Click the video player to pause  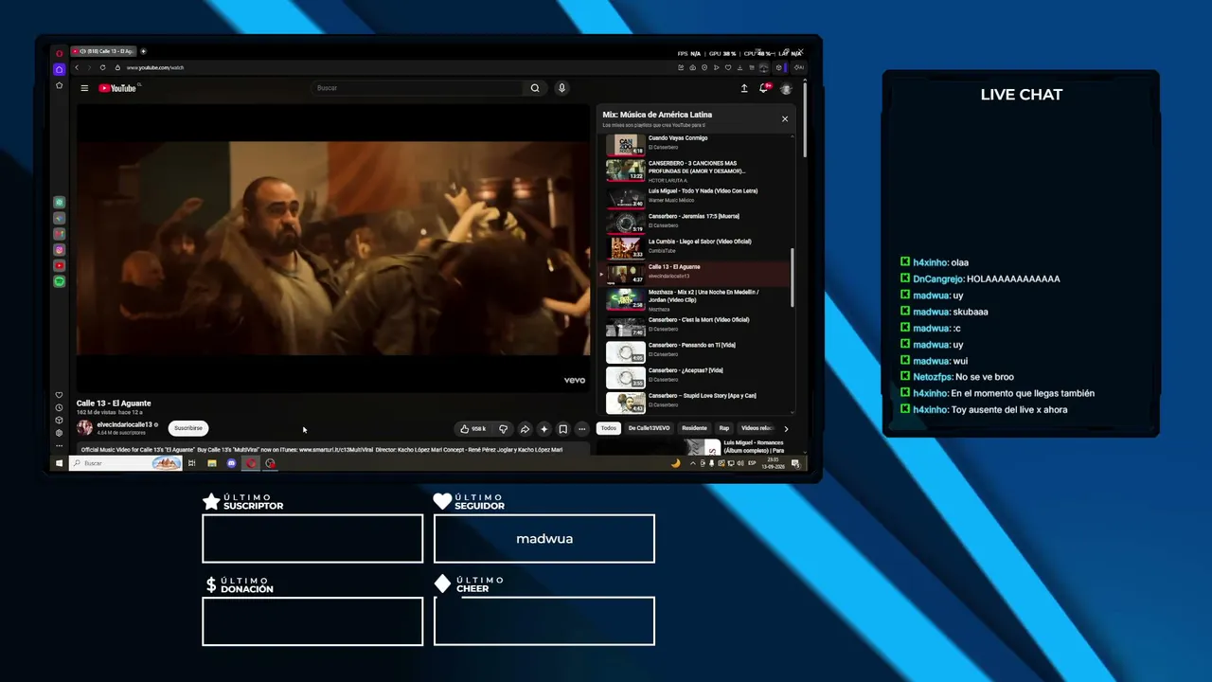[333, 248]
